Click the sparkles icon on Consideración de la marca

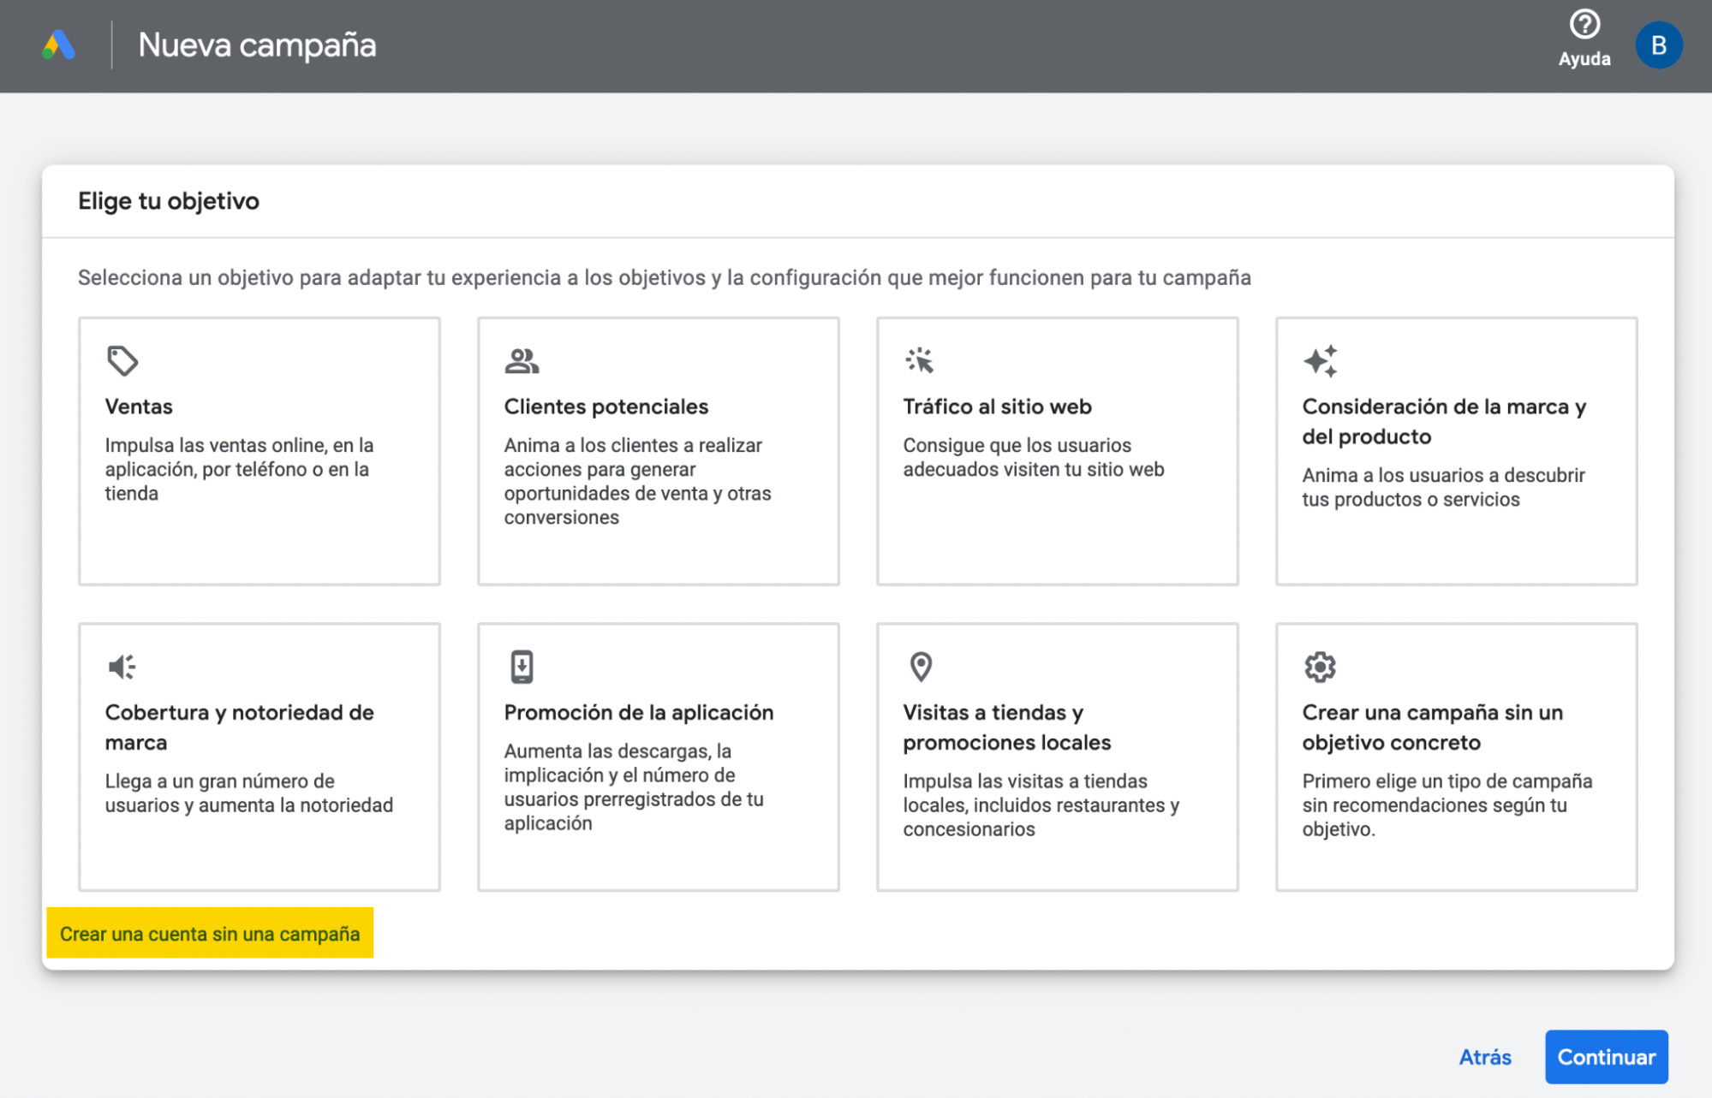point(1320,360)
